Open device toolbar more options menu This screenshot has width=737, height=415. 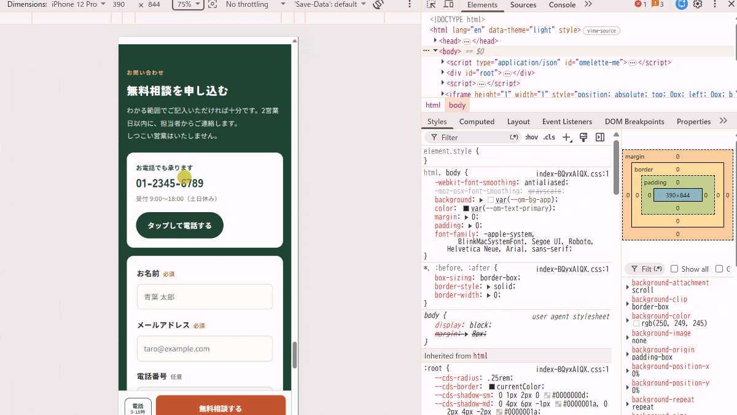[410, 4]
